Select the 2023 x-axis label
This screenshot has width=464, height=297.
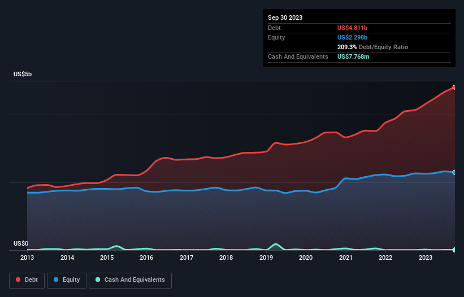(x=425, y=257)
